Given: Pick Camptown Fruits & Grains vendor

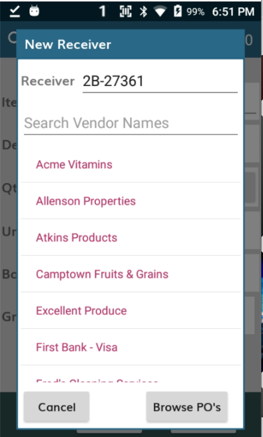Looking at the screenshot, I should point(131,274).
